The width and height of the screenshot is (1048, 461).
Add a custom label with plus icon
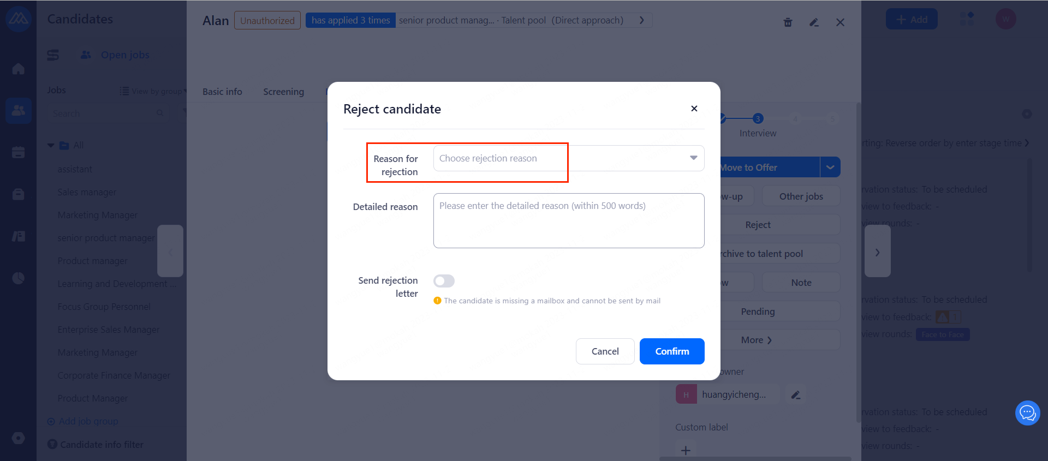pos(686,450)
